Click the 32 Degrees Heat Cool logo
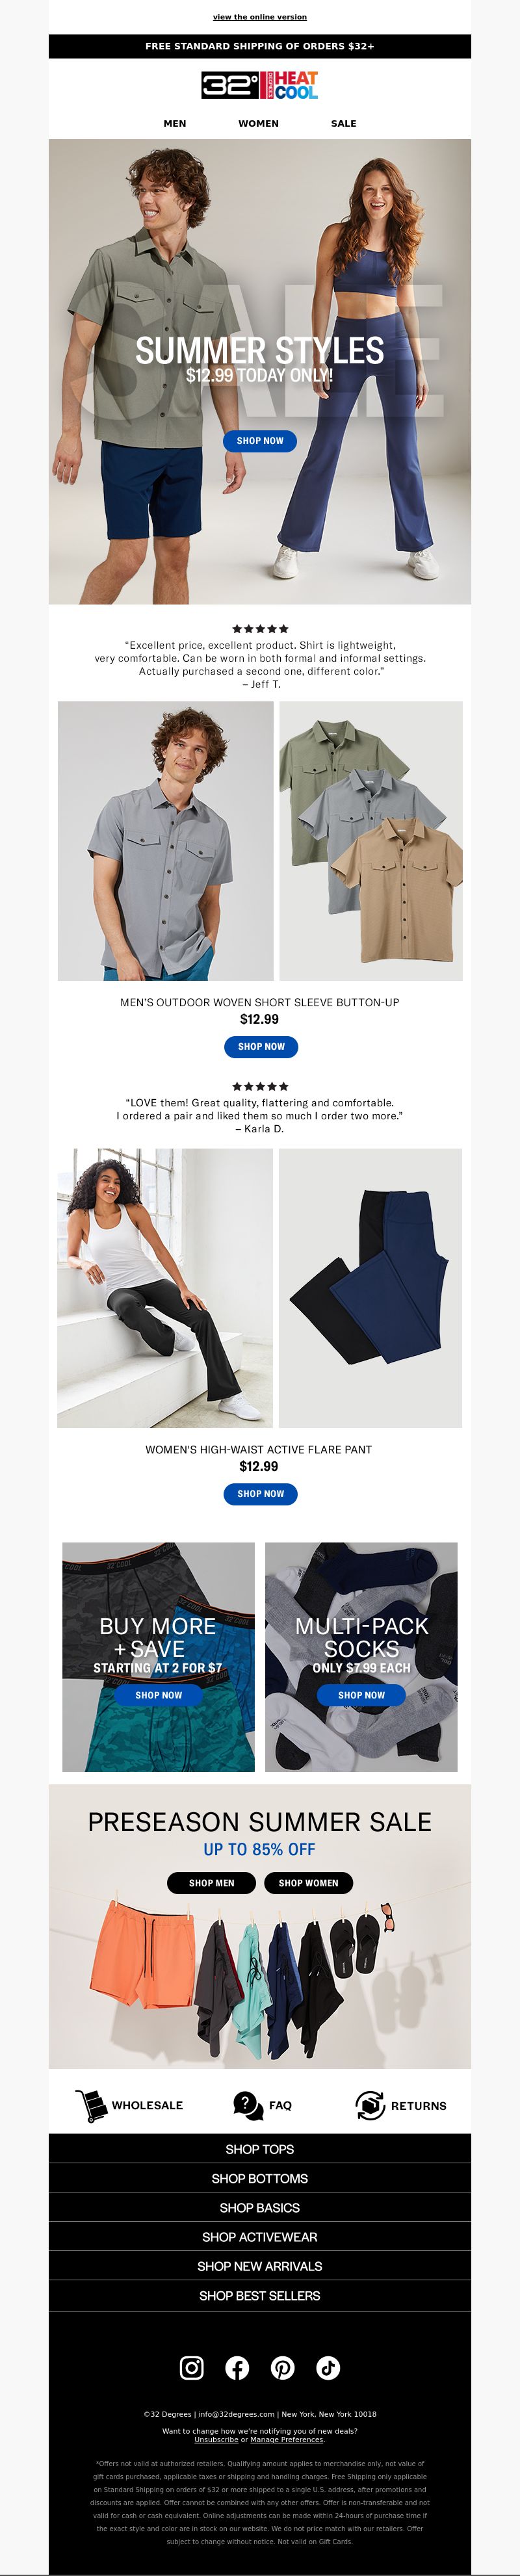520x2576 pixels. 260,85
